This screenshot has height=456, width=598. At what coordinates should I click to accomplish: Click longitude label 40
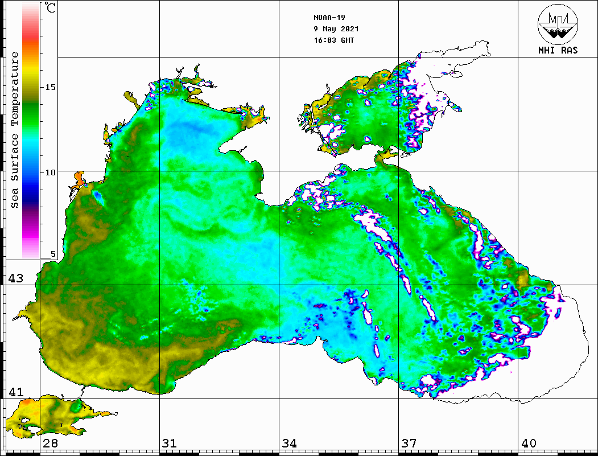[x=529, y=443]
